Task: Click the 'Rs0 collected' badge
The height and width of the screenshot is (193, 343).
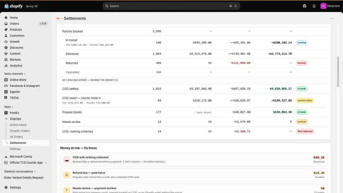Action: point(305,131)
